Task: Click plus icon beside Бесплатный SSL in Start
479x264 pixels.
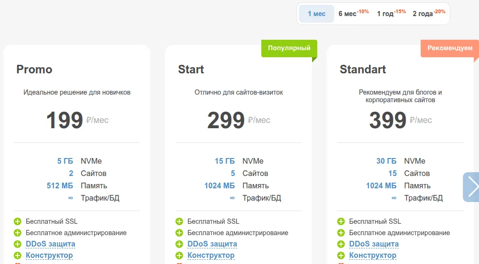Action: click(179, 221)
